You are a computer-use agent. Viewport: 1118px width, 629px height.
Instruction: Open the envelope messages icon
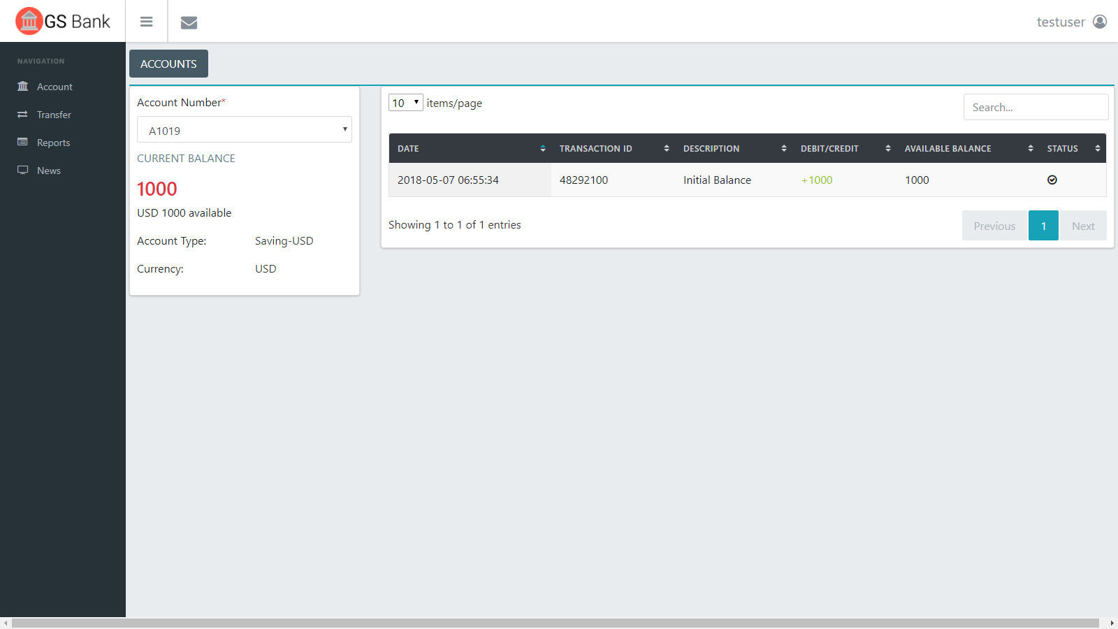coord(189,22)
